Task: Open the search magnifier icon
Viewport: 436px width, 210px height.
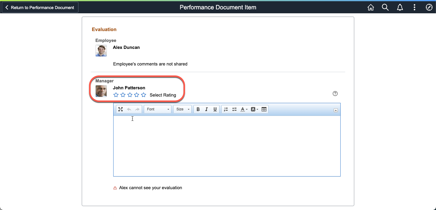Action: pyautogui.click(x=385, y=8)
